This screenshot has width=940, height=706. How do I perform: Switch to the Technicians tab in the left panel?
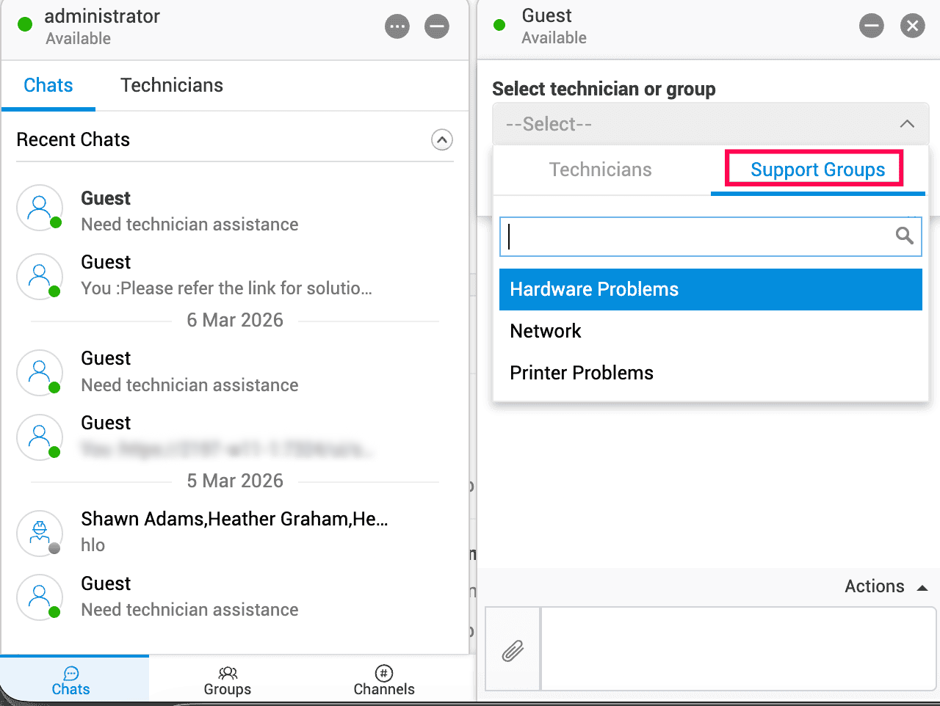(x=172, y=85)
